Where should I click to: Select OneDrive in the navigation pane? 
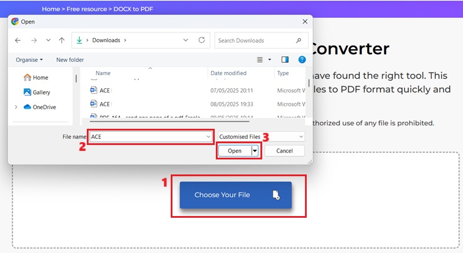(x=39, y=107)
